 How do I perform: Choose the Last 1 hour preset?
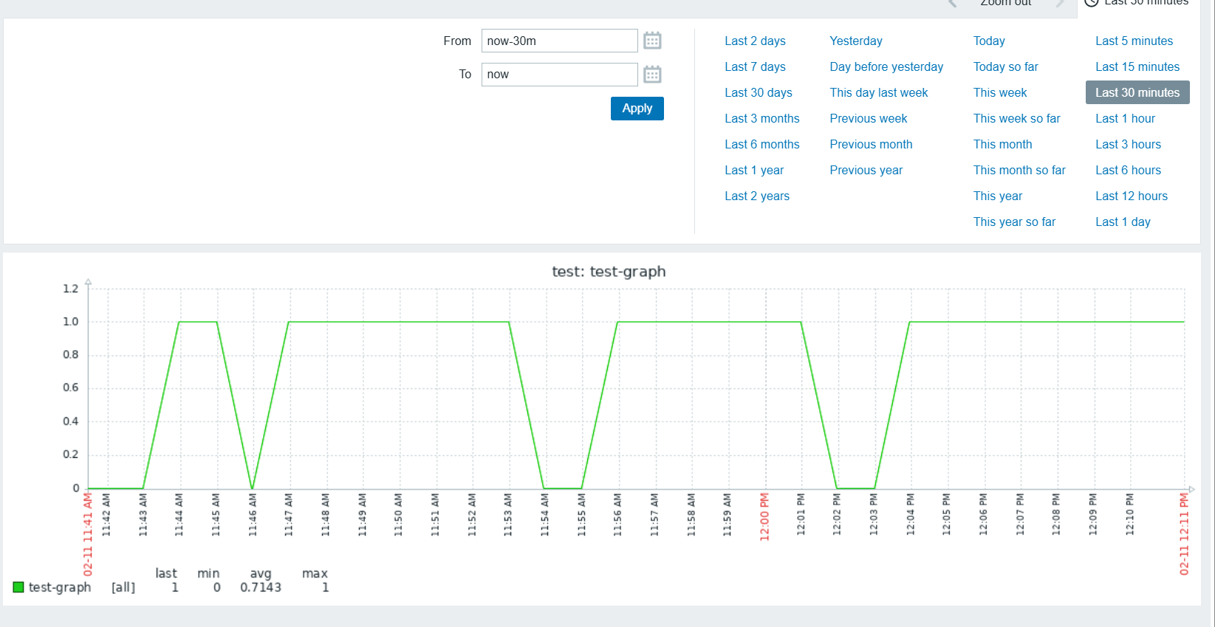(x=1125, y=118)
